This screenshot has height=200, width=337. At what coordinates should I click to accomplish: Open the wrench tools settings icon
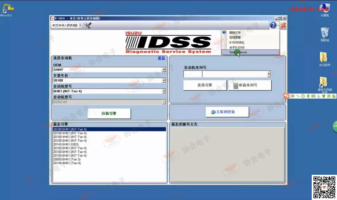88,26
